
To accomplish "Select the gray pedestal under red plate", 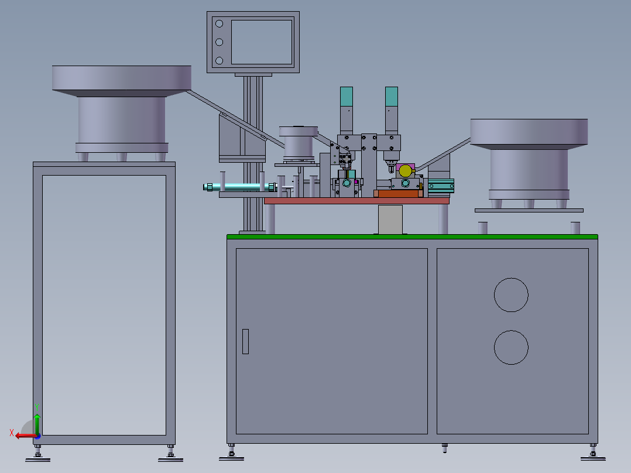I will (x=390, y=220).
